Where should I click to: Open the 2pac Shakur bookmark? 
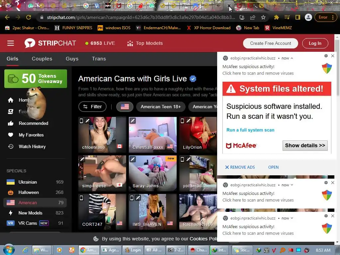pyautogui.click(x=27, y=28)
